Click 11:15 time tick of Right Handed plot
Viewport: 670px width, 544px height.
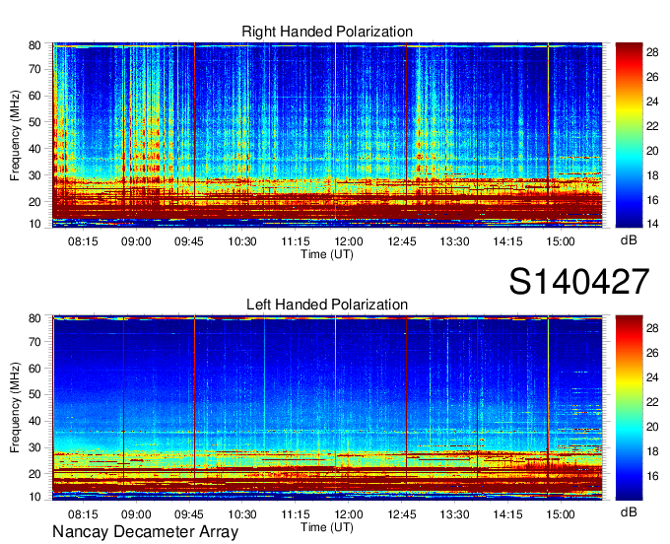(296, 241)
